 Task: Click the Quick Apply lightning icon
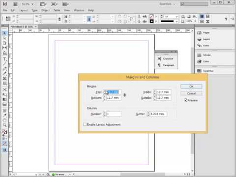point(226,19)
